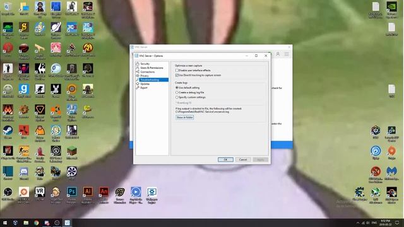Image resolution: width=404 pixels, height=227 pixels.
Task: Confirm options with the OK button
Action: coord(225,160)
